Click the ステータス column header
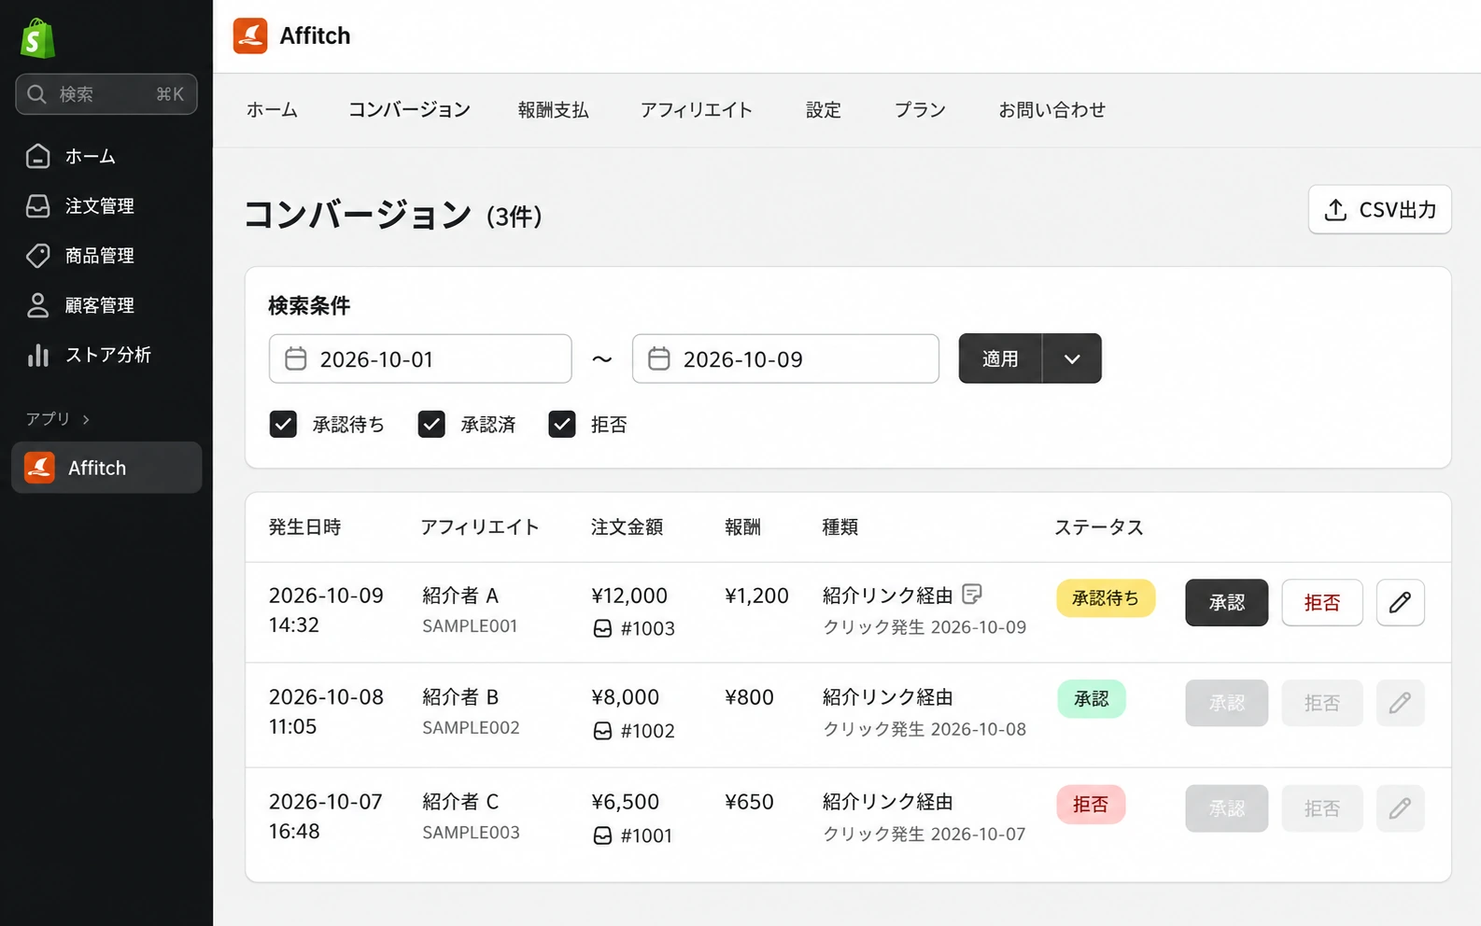Image resolution: width=1481 pixels, height=926 pixels. 1099,527
